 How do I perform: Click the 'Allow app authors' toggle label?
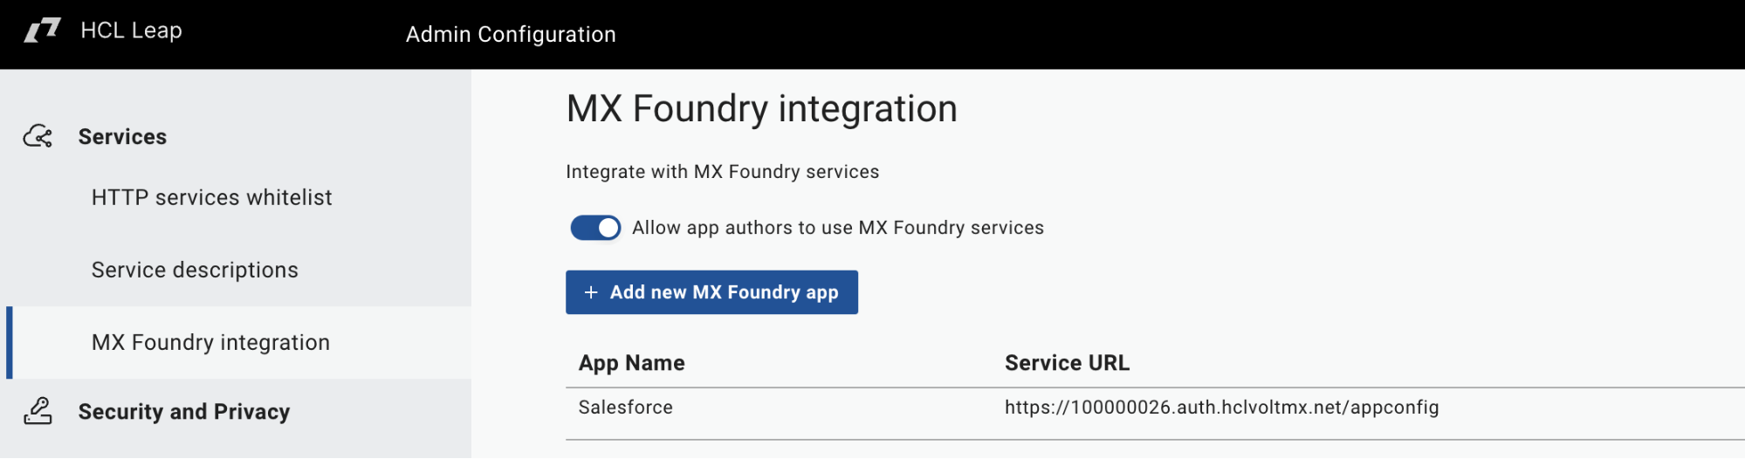point(837,228)
